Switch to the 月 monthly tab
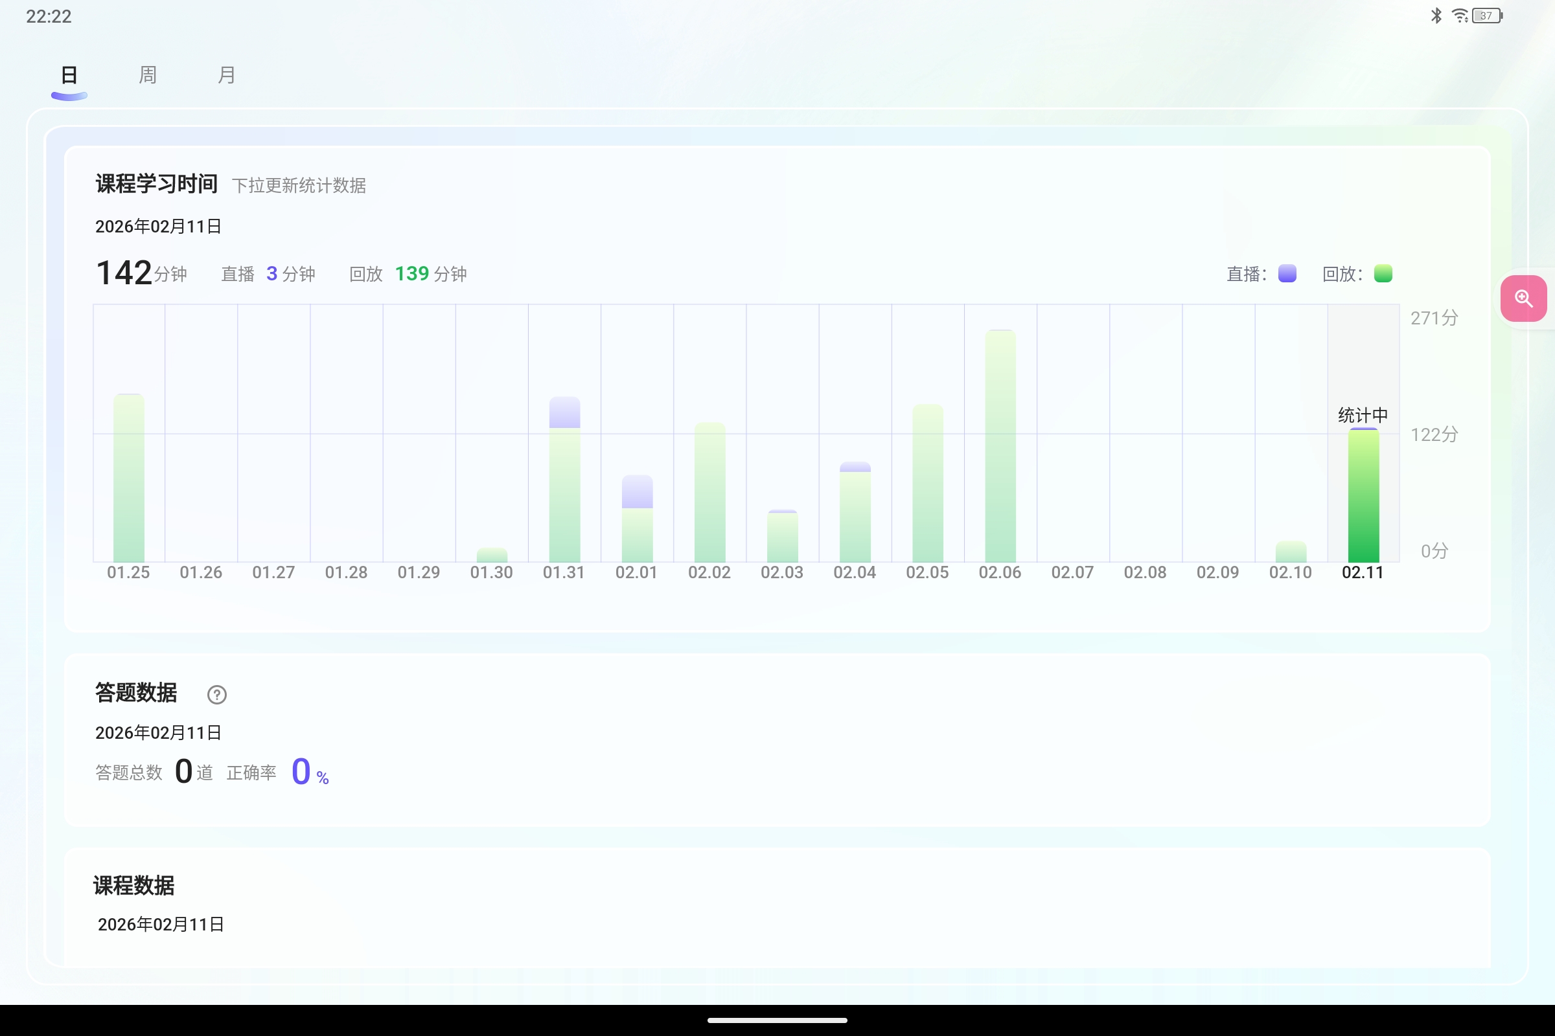 pyautogui.click(x=226, y=74)
